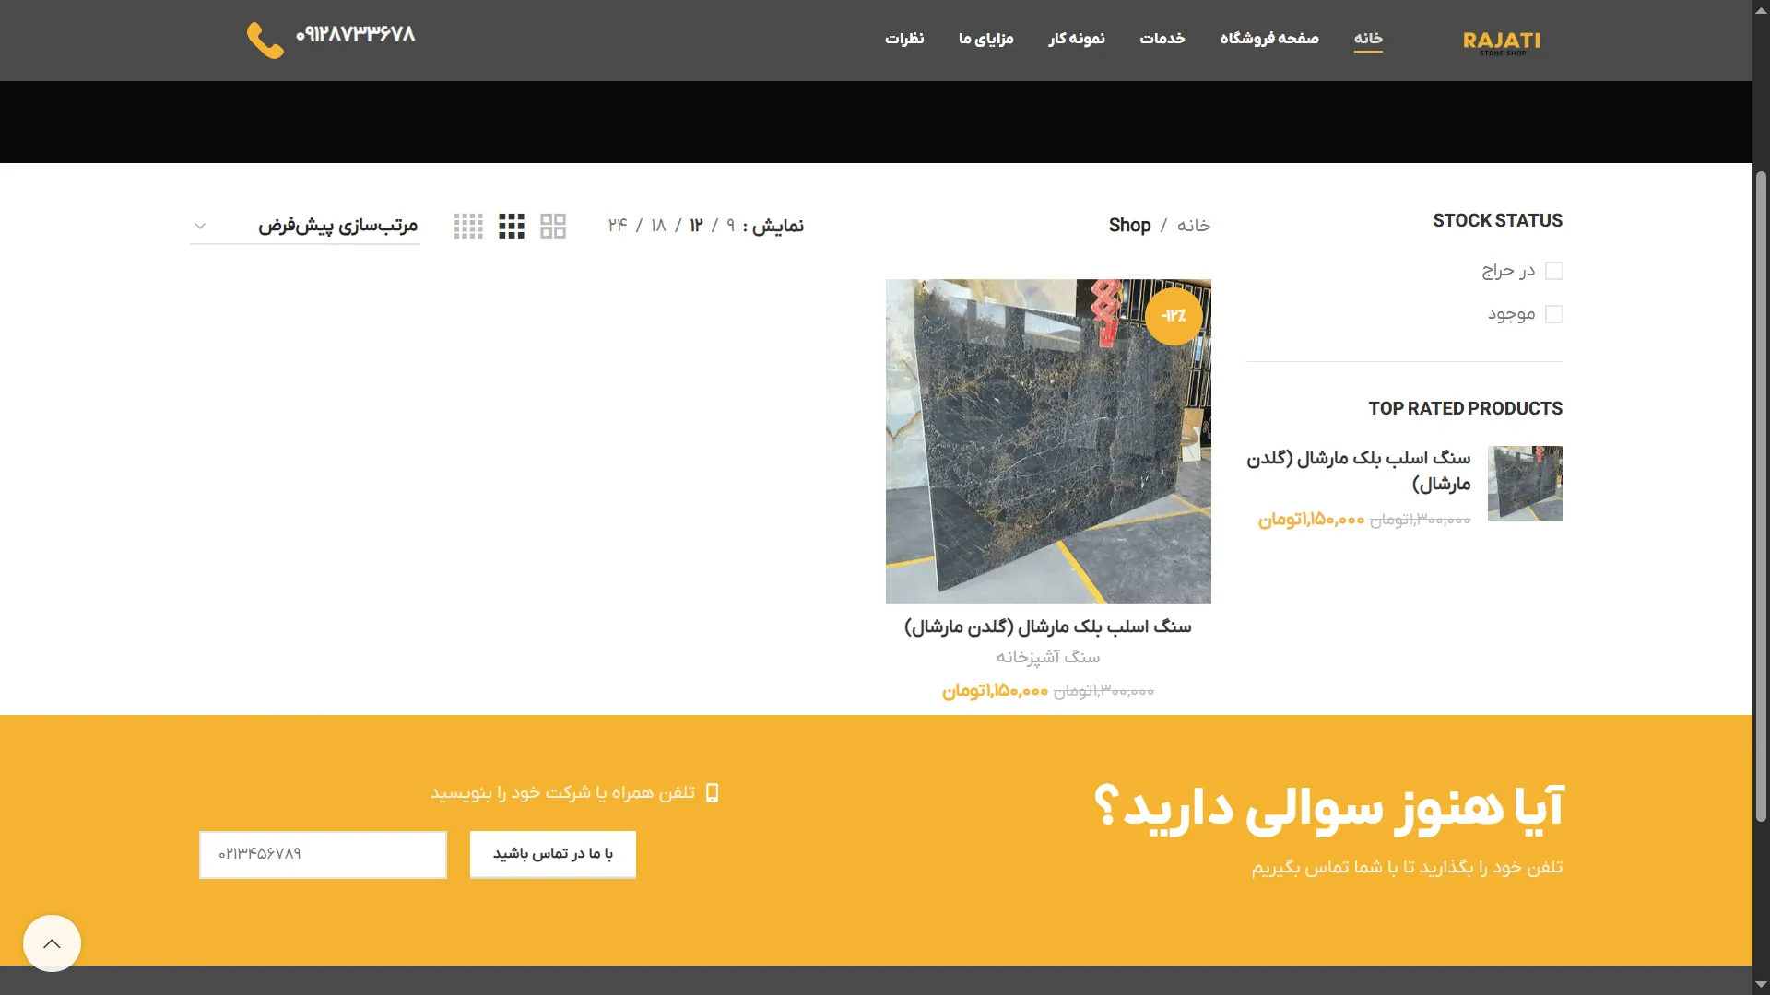Click the scrollbar down arrow

[1761, 985]
